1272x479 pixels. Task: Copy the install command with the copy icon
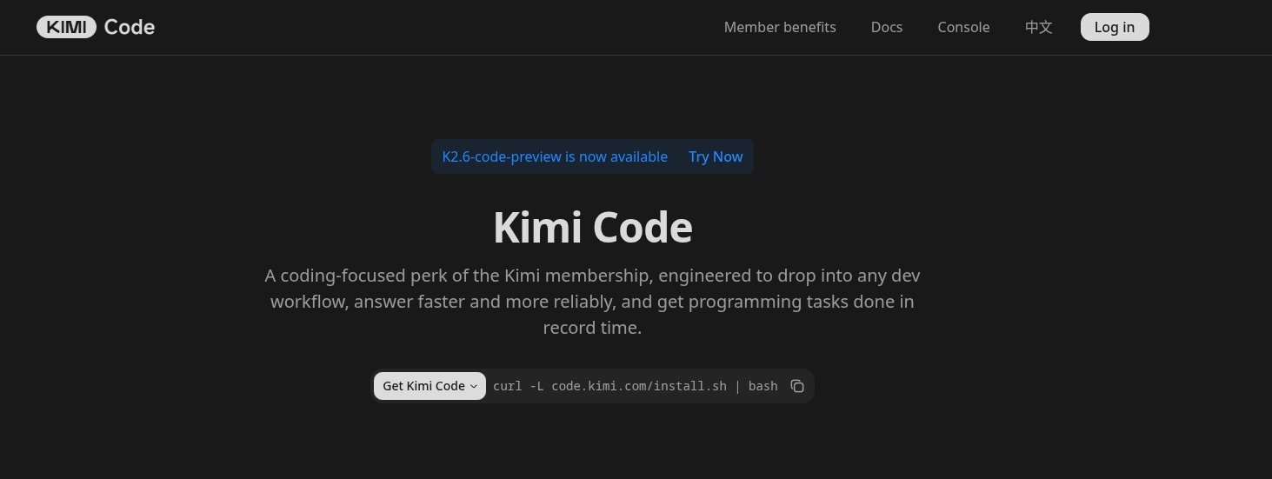[x=797, y=386]
